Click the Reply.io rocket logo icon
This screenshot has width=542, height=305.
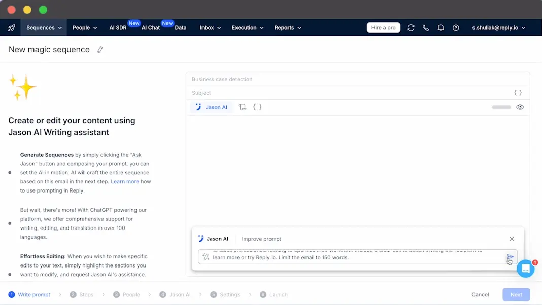tap(11, 28)
